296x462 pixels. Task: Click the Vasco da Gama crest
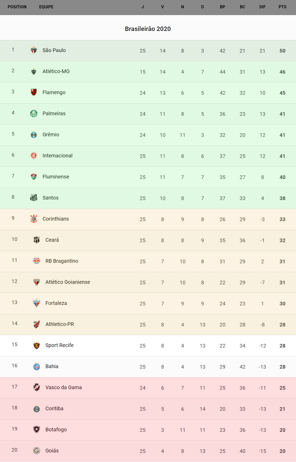[37, 387]
